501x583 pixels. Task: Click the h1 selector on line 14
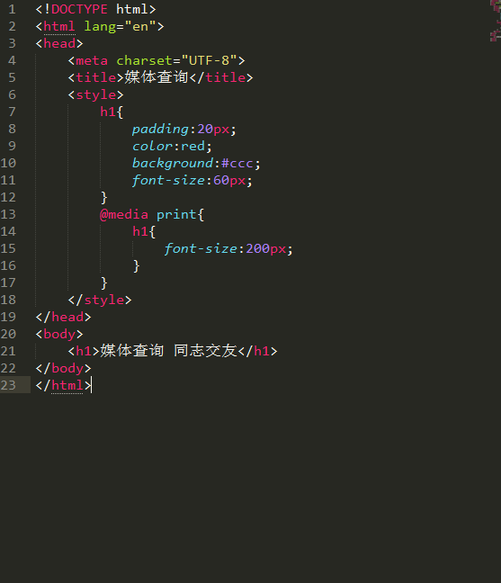[140, 231]
